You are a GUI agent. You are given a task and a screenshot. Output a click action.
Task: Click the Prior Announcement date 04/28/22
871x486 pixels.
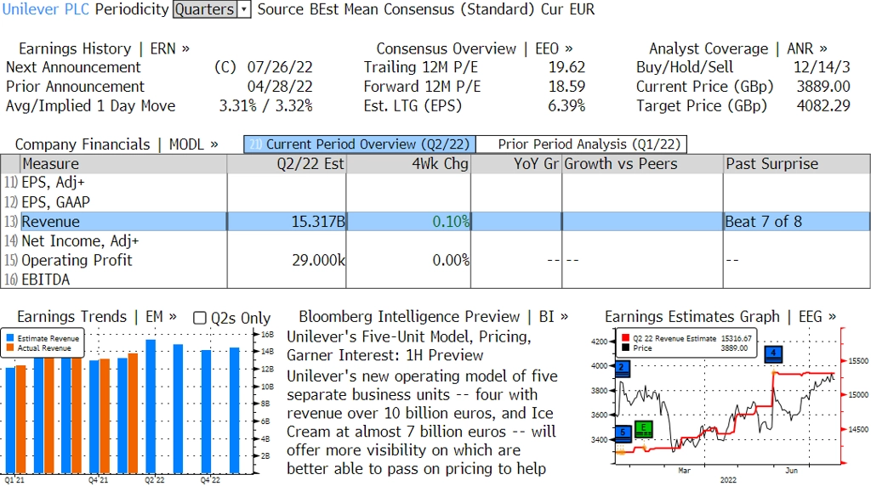279,87
